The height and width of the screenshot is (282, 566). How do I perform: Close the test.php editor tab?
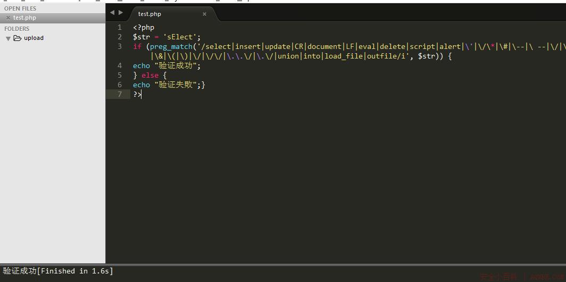204,14
